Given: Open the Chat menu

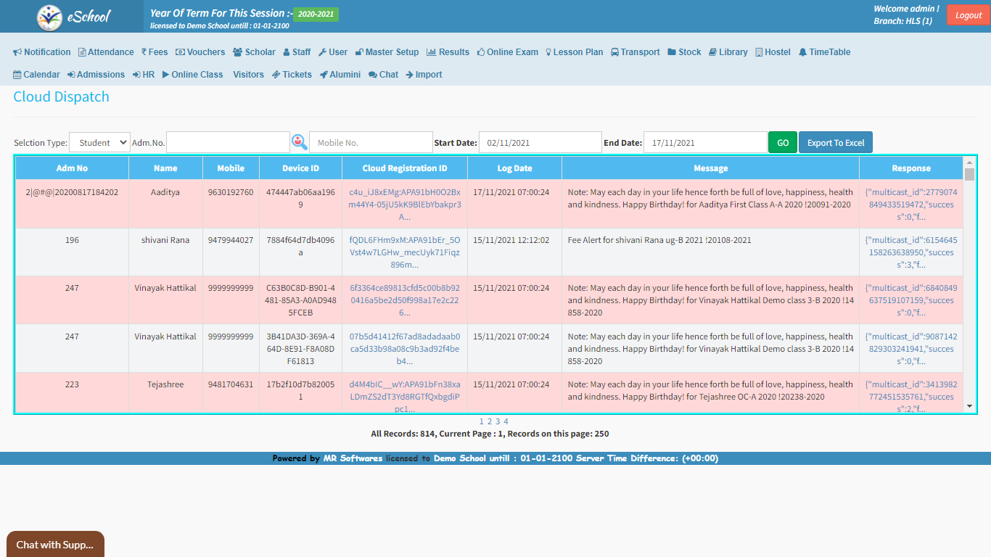Looking at the screenshot, I should (x=383, y=75).
